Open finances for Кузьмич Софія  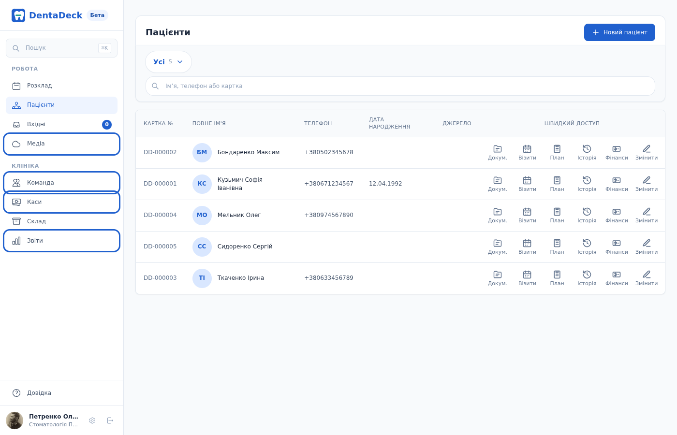(x=617, y=184)
